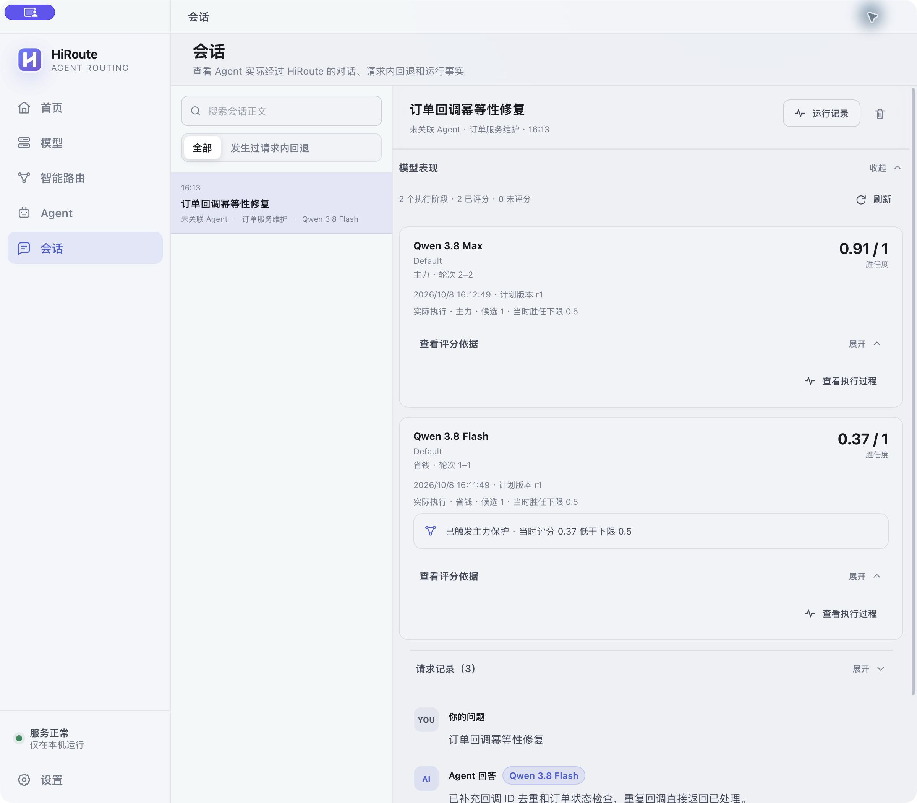Viewport: 917px width, 803px height.
Task: Open the 模型 models page
Action: (85, 143)
